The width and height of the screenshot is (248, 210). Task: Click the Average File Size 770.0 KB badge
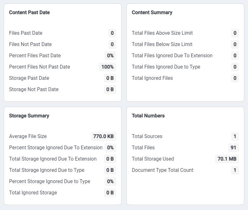[x=103, y=136]
